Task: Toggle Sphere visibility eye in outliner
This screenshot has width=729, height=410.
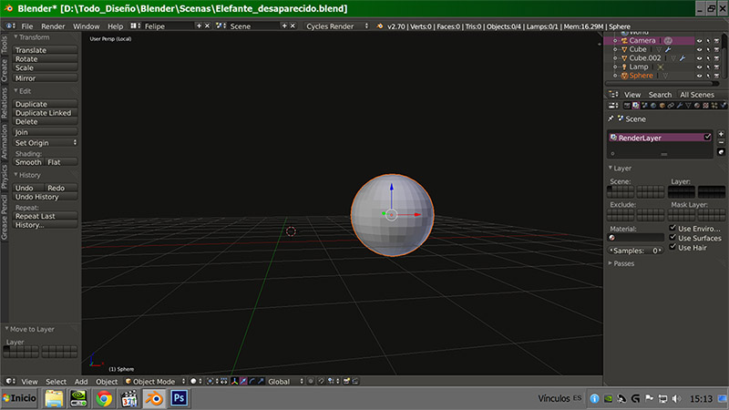Action: [699, 76]
